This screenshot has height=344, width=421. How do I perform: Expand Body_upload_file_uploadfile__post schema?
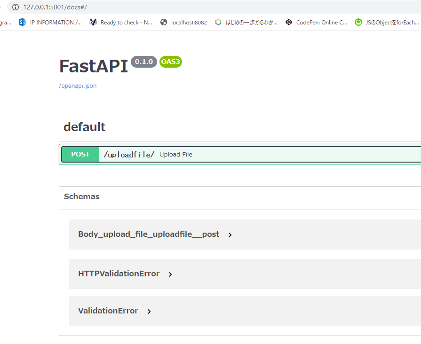pyautogui.click(x=149, y=234)
